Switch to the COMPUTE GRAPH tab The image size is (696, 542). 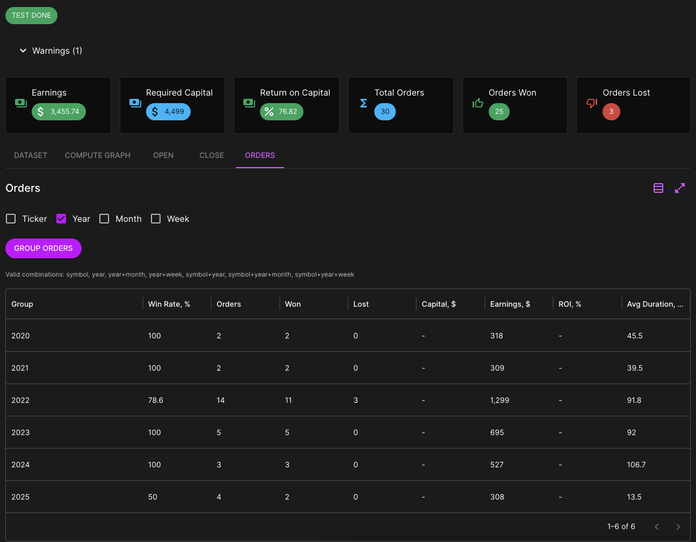pyautogui.click(x=98, y=155)
